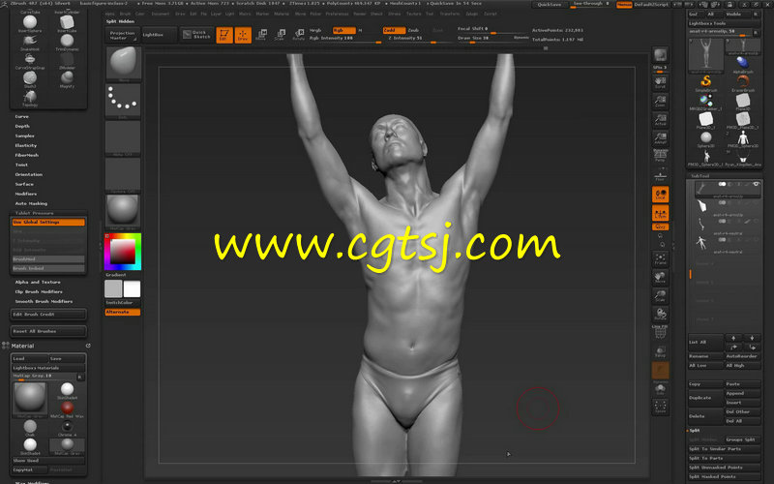Toggle Use Global Settings

(48, 223)
